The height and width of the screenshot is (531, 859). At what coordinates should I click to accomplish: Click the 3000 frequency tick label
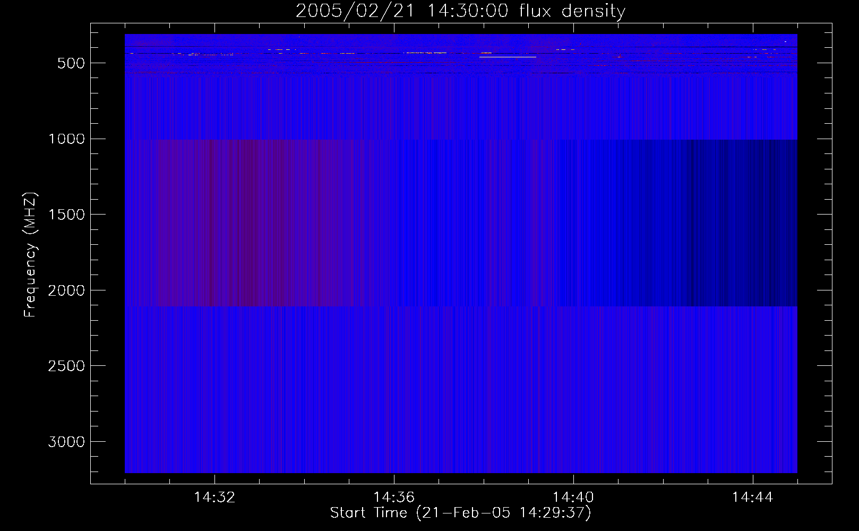click(x=66, y=442)
